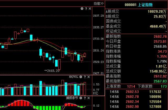Select tick volume 117632
Image resolution: width=168 pixels, height=110 pixels.
(155, 92)
